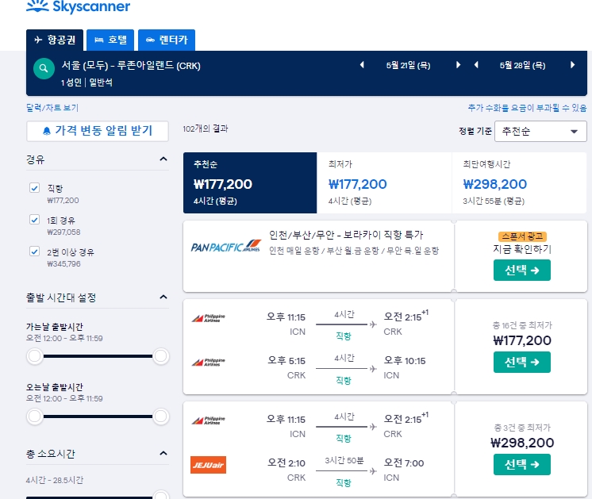Open 추가 수하물 요금 notice link
Screen dimensions: 592x499
[527, 108]
